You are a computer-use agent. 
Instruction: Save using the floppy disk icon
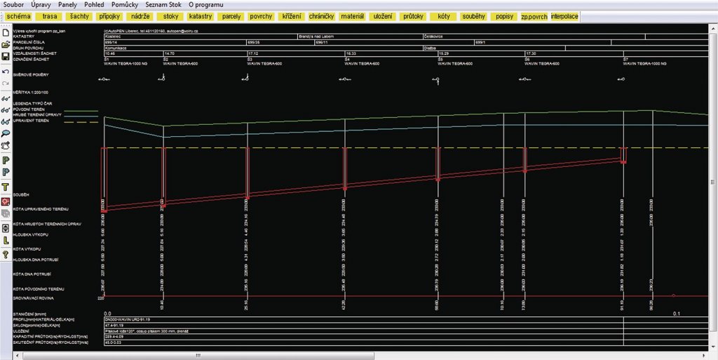point(6,56)
